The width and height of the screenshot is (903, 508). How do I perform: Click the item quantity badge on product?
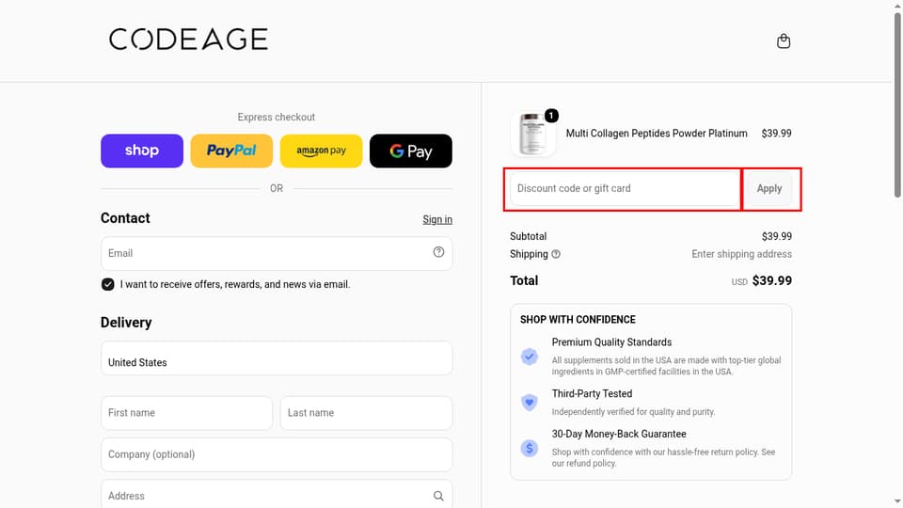pyautogui.click(x=551, y=116)
